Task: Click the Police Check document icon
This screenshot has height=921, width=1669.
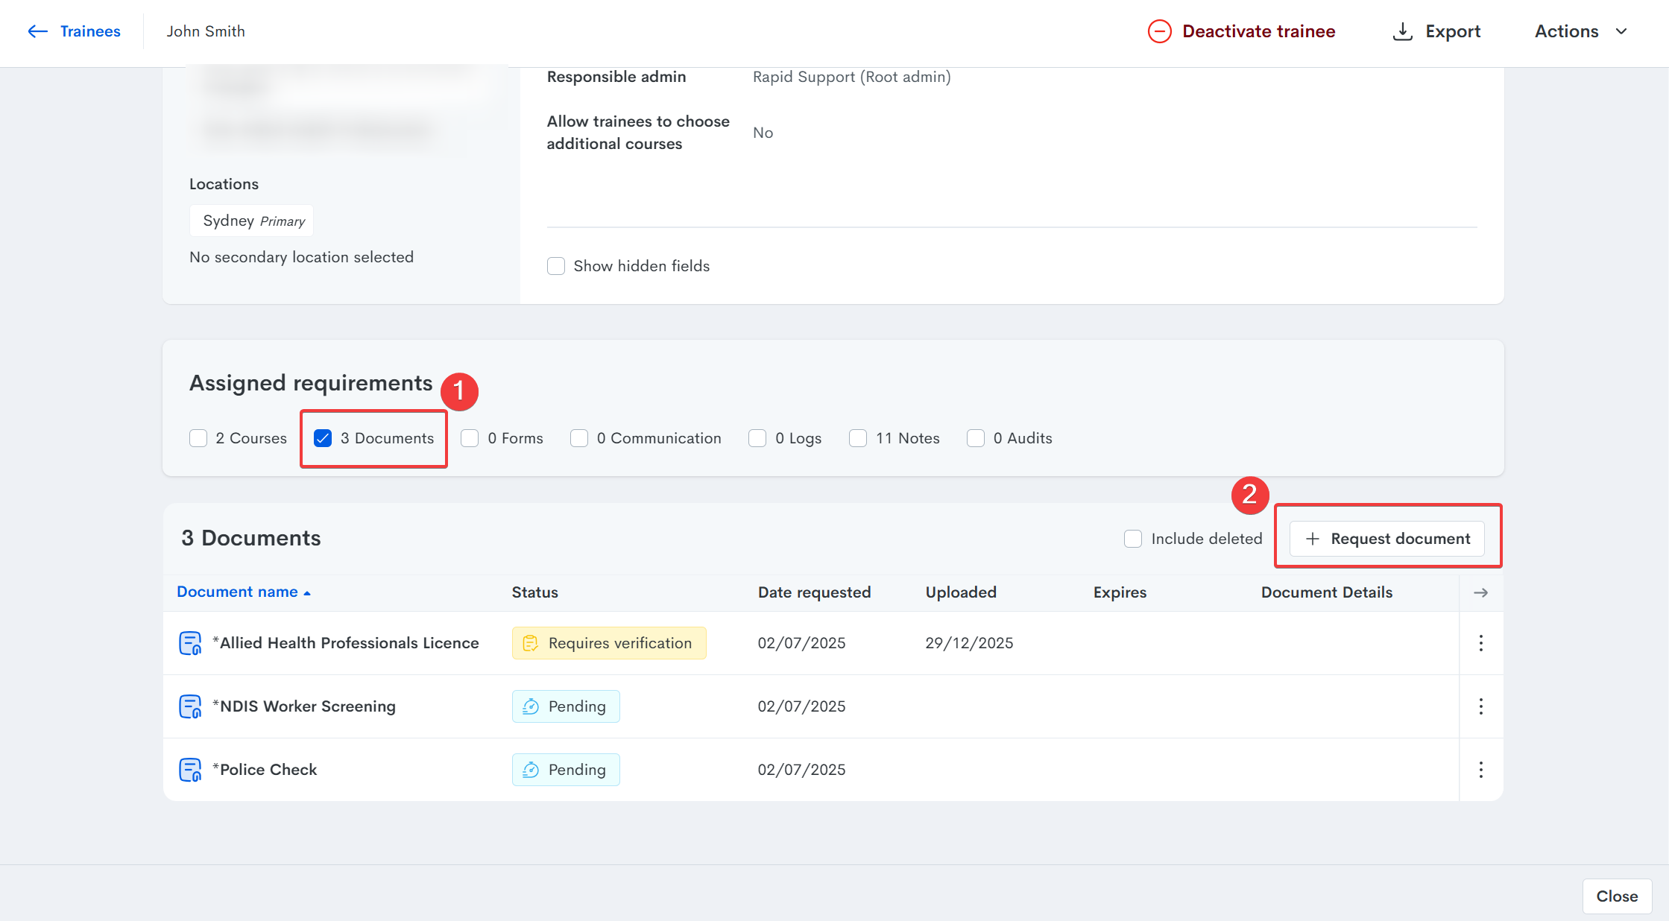Action: (x=190, y=769)
